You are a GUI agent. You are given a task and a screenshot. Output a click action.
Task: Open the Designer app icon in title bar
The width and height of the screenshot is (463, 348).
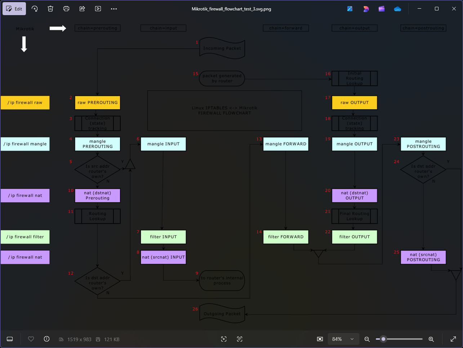366,9
